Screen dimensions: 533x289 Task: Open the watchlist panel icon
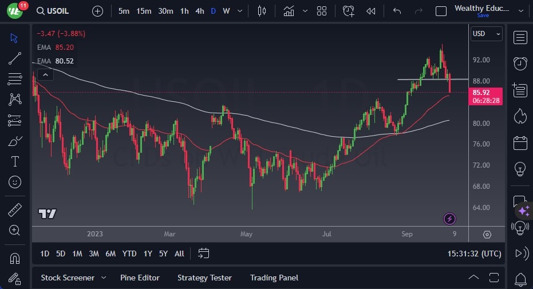click(520, 38)
